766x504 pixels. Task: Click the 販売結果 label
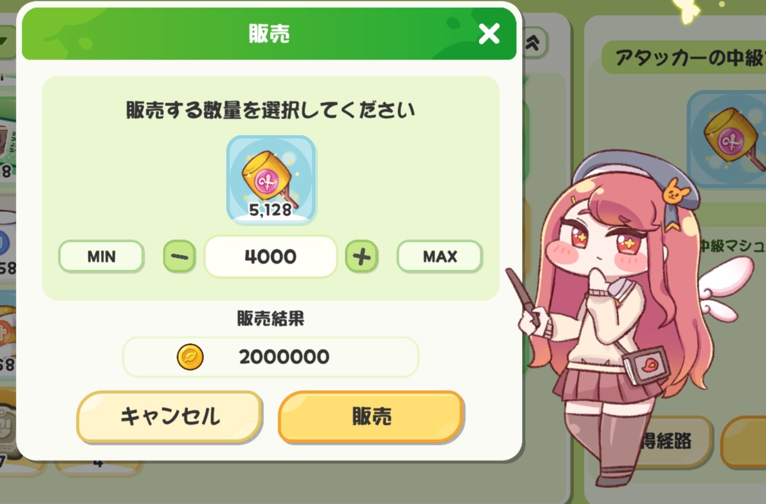[271, 318]
